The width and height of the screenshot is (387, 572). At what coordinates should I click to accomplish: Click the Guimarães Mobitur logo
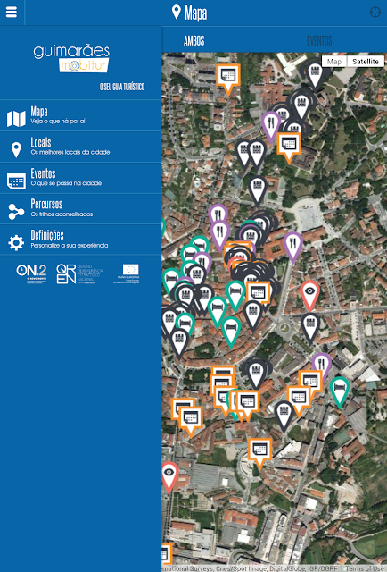pos(71,58)
